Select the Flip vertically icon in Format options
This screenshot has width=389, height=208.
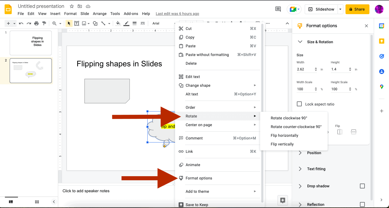353,132
